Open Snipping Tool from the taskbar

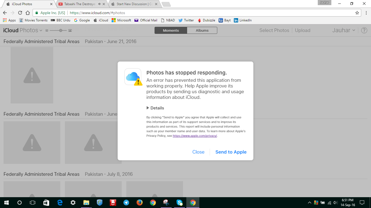(166, 203)
